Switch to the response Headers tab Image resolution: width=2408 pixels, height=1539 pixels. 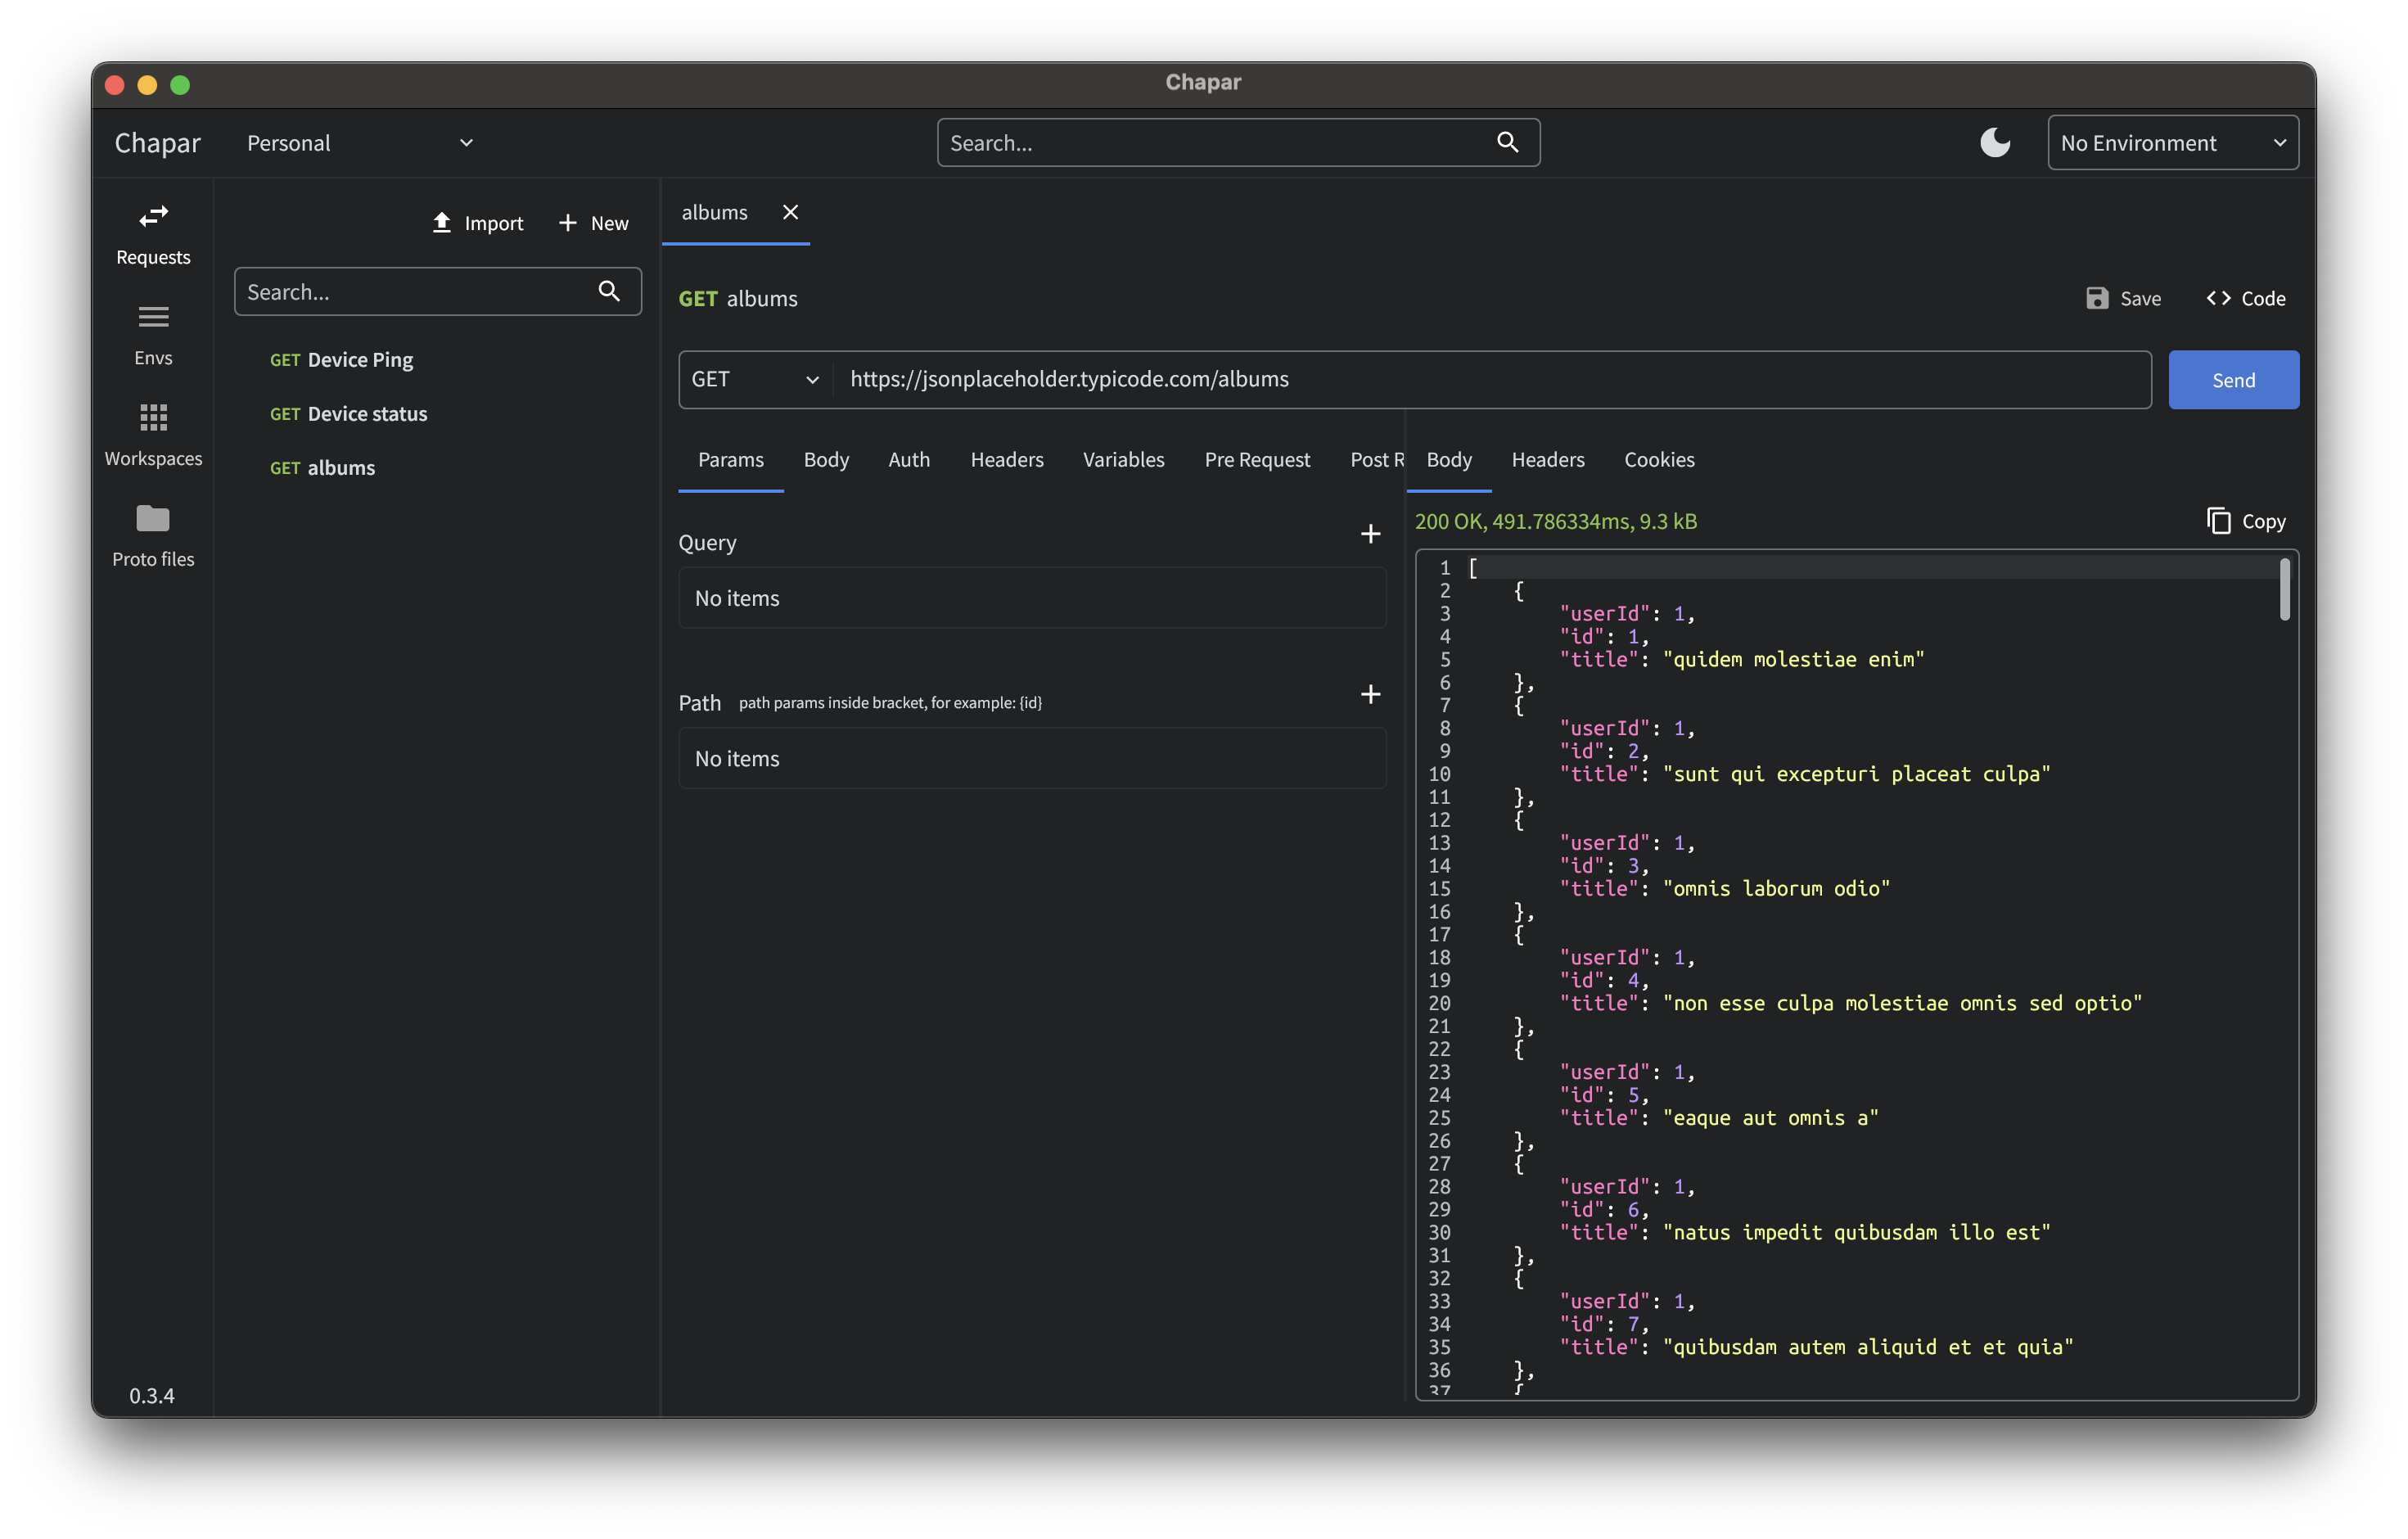pyautogui.click(x=1547, y=460)
